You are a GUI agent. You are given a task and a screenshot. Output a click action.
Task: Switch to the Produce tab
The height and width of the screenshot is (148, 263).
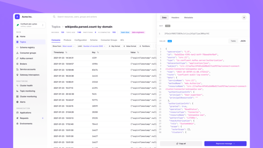click(67, 40)
